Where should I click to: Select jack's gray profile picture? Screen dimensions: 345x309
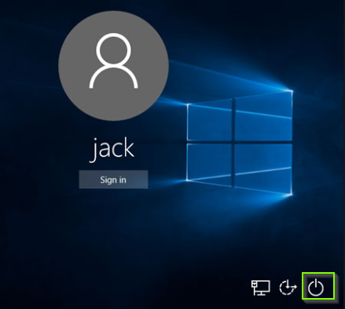(x=113, y=66)
